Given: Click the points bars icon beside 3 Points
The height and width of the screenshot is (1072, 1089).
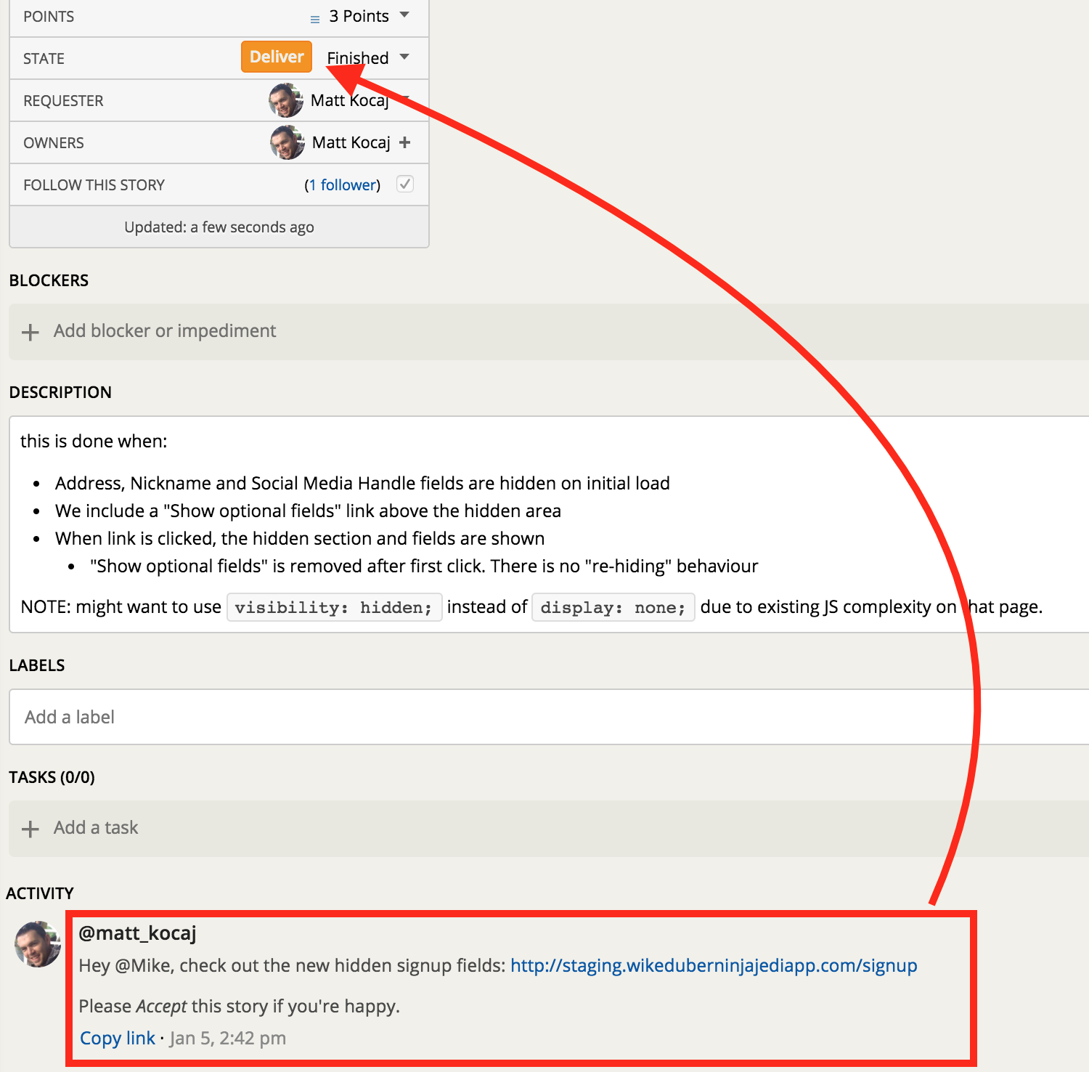Looking at the screenshot, I should point(315,19).
